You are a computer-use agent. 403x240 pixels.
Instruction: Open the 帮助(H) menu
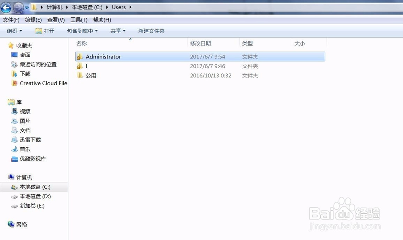(x=102, y=20)
